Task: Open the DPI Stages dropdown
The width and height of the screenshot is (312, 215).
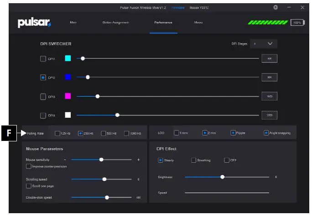Action: click(x=264, y=44)
